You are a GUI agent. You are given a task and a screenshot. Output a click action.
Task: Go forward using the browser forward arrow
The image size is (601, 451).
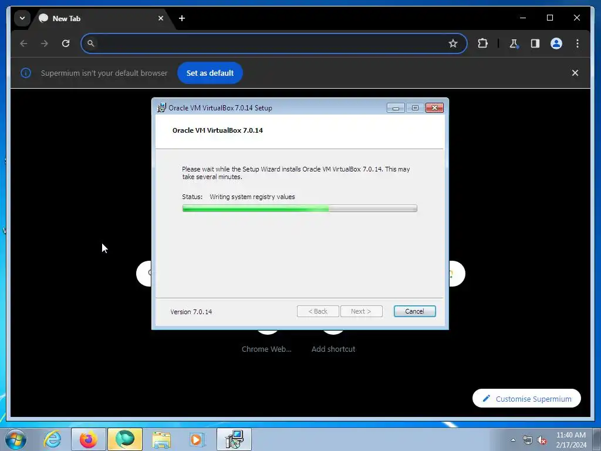coord(45,43)
